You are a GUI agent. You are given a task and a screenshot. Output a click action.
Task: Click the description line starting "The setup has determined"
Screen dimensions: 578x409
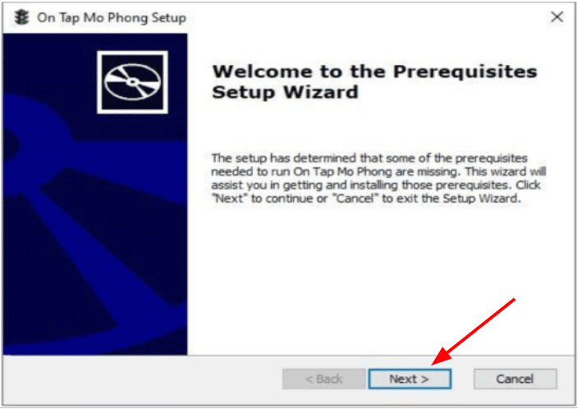[x=369, y=159]
